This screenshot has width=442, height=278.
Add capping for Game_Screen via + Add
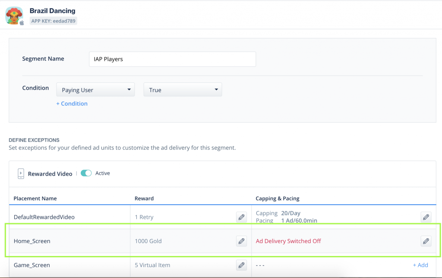click(x=420, y=265)
